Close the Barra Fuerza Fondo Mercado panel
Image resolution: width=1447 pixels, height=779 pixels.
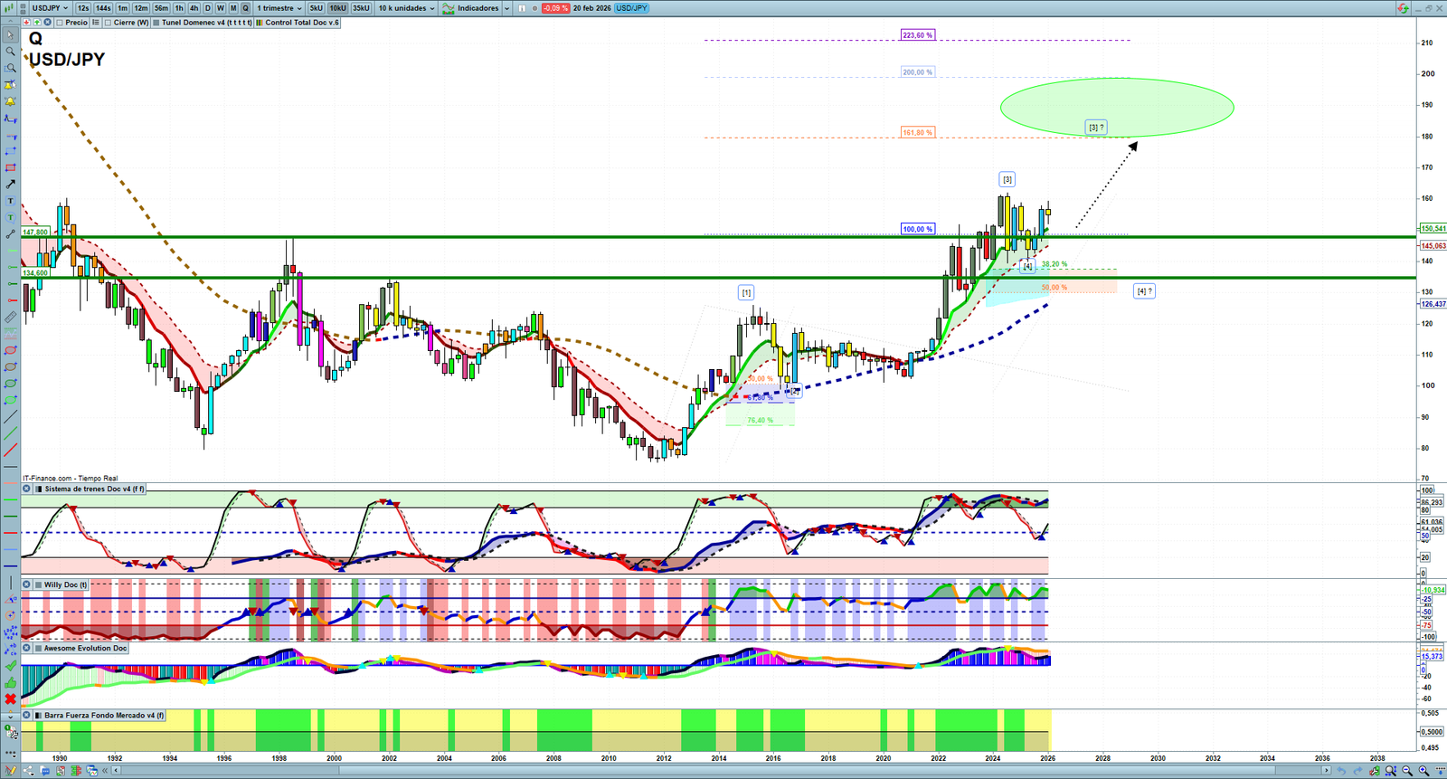coord(26,716)
